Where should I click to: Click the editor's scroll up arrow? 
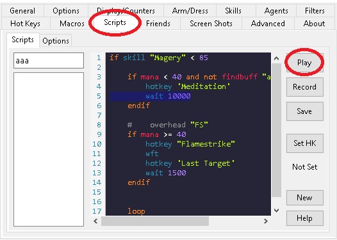277,58
